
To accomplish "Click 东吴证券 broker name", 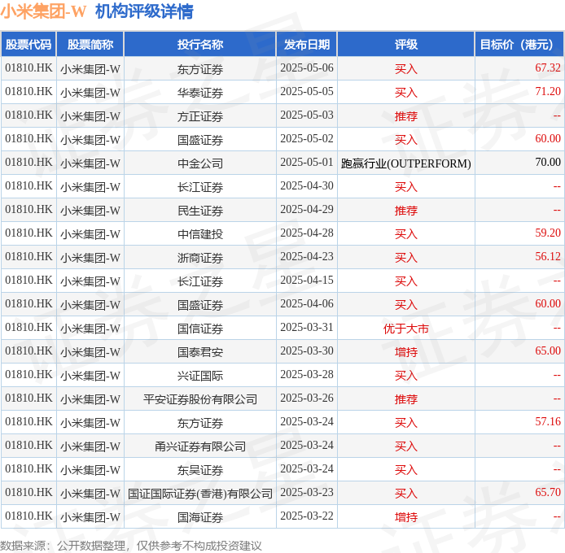I will tap(200, 470).
